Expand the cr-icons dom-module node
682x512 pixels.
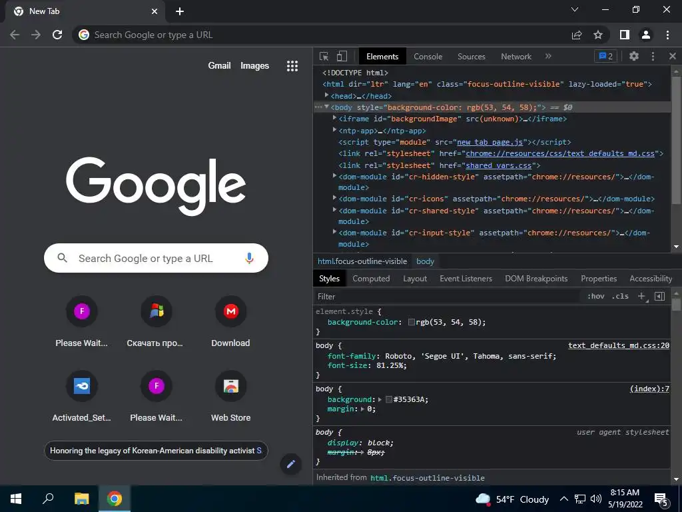(334, 197)
